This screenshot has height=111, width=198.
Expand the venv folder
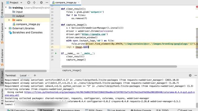coord(9,20)
